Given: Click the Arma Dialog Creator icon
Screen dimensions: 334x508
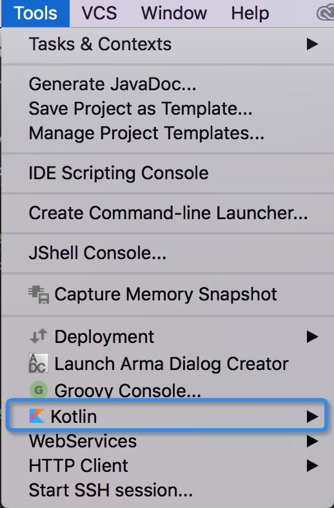Looking at the screenshot, I should click(39, 363).
